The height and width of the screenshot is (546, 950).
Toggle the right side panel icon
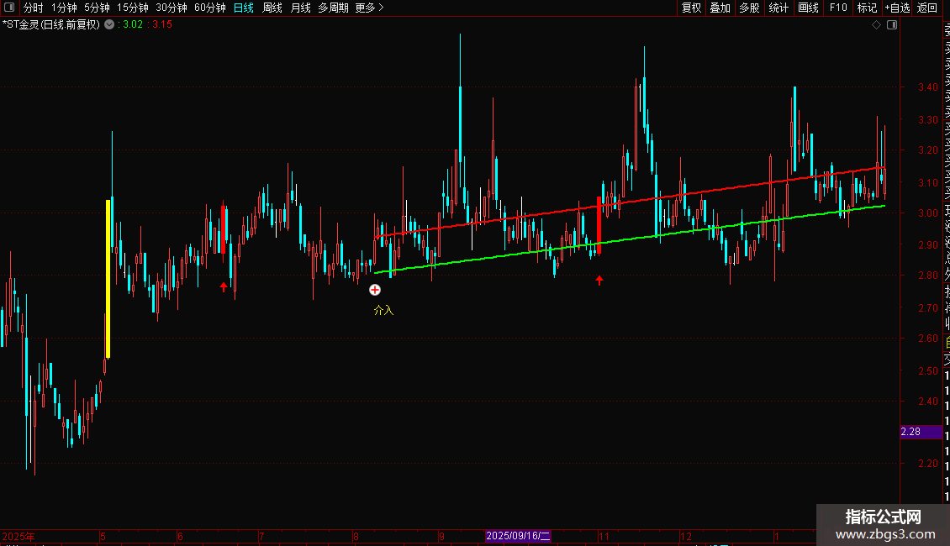tap(892, 24)
